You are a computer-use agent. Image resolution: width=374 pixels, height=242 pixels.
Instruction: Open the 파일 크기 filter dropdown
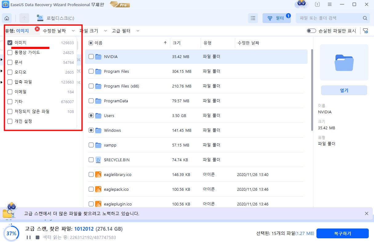click(93, 31)
